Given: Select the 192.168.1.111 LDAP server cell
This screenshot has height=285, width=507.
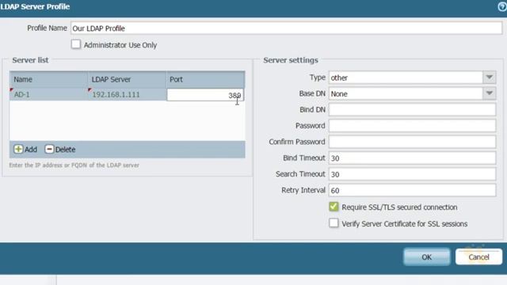Looking at the screenshot, I should [x=127, y=94].
